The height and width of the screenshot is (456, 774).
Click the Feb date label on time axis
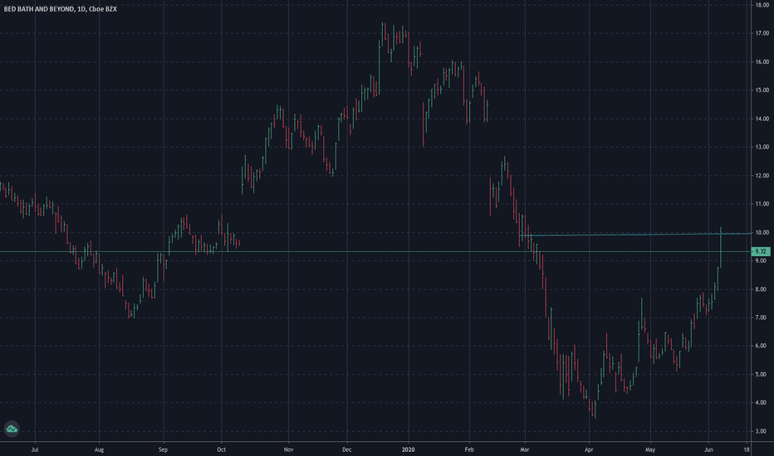tap(469, 449)
